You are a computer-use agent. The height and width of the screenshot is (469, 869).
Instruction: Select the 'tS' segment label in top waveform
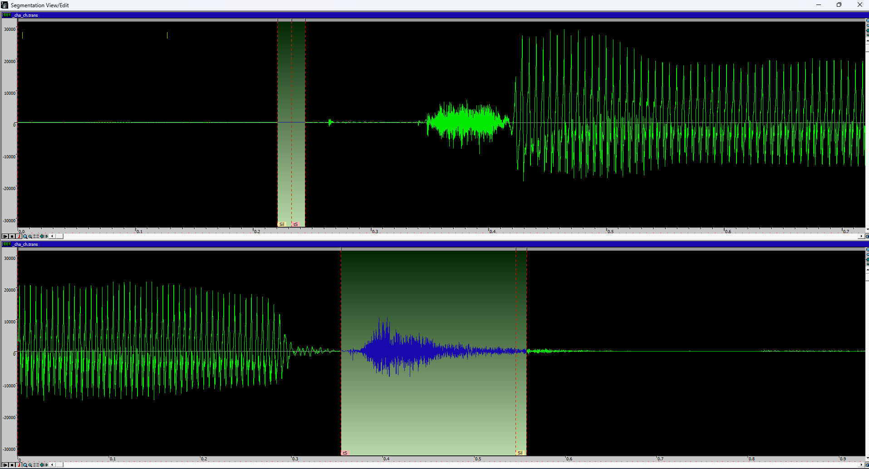coord(296,225)
